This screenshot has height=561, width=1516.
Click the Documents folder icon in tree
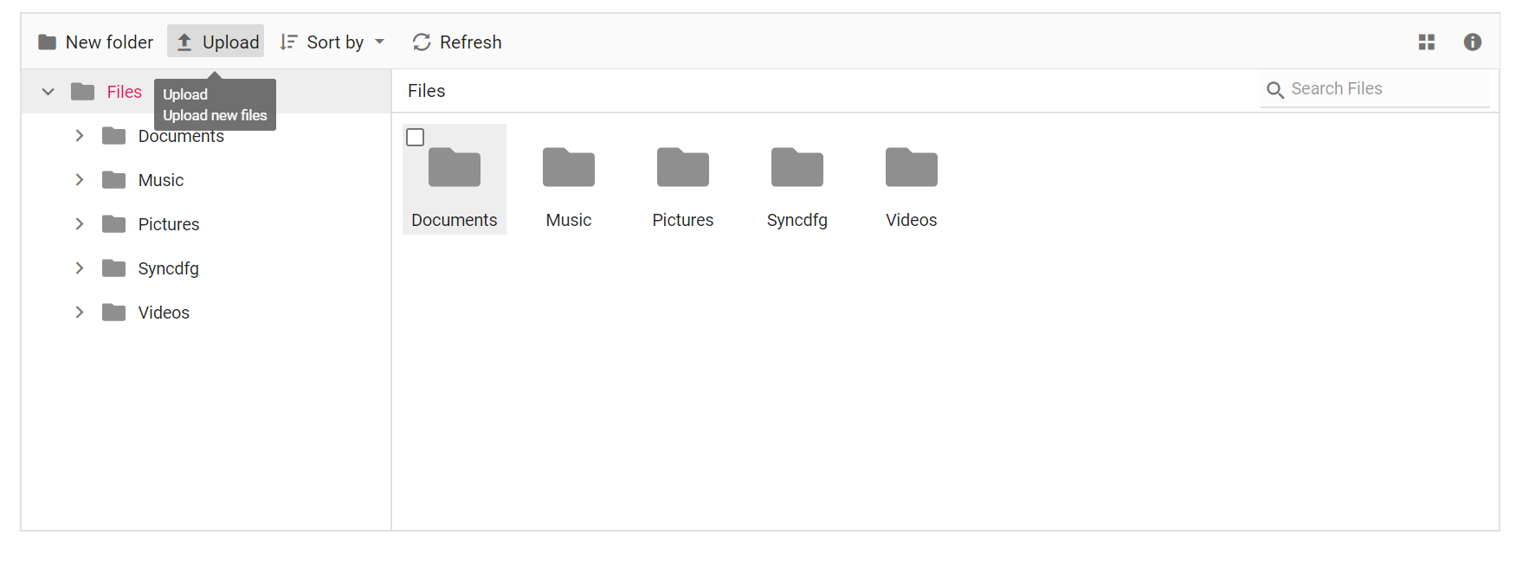coord(113,136)
